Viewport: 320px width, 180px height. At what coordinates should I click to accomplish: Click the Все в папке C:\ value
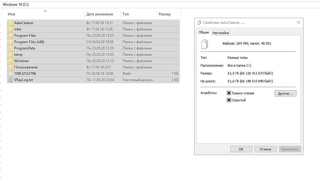[239, 65]
